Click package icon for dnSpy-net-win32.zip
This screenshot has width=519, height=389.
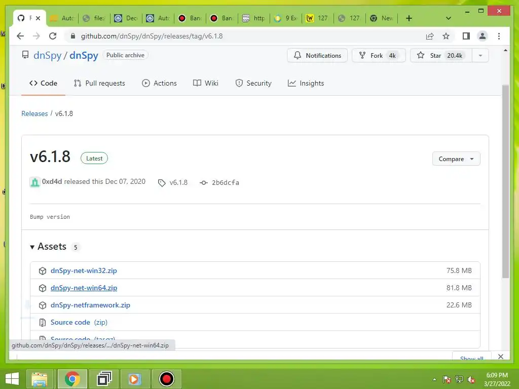(43, 271)
